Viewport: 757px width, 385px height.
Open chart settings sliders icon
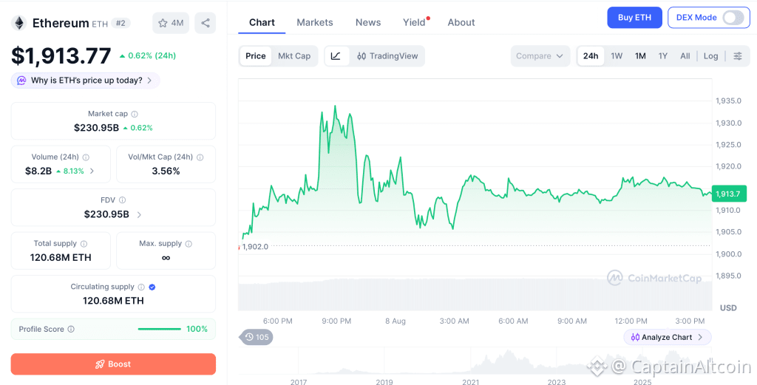point(738,56)
